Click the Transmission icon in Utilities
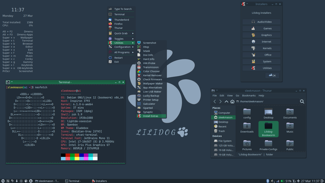 point(139,67)
